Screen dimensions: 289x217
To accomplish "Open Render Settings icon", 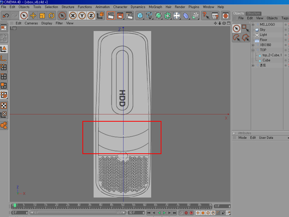I will click(129, 16).
